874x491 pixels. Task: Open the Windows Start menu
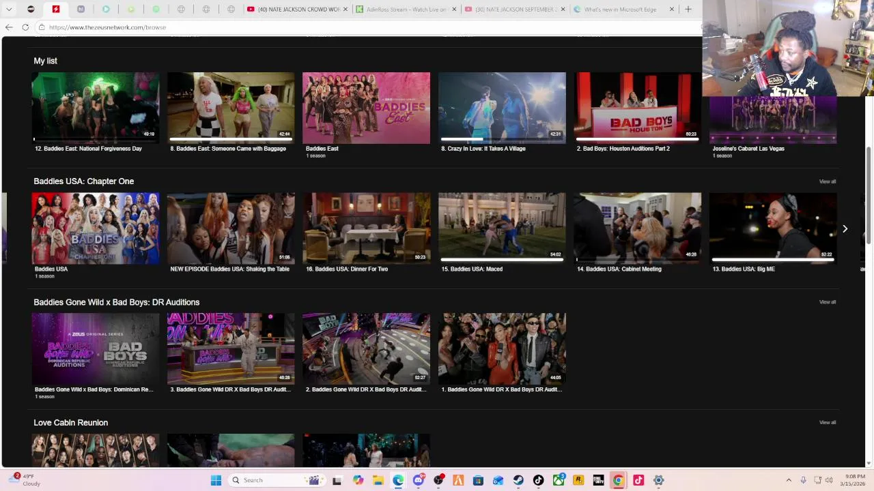[216, 480]
